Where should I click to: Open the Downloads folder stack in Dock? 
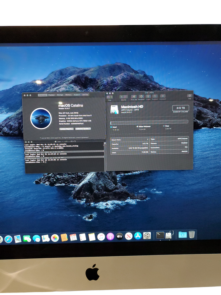click(x=182, y=235)
